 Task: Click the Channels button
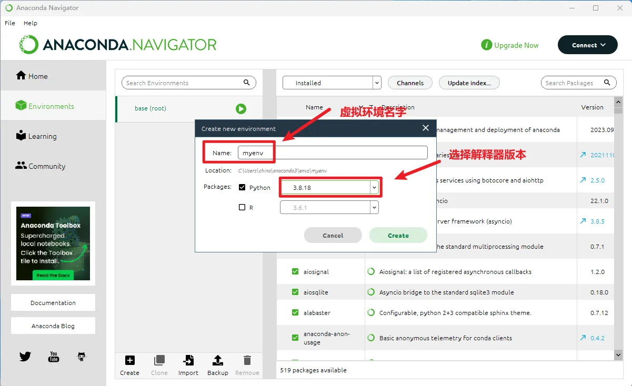click(410, 83)
